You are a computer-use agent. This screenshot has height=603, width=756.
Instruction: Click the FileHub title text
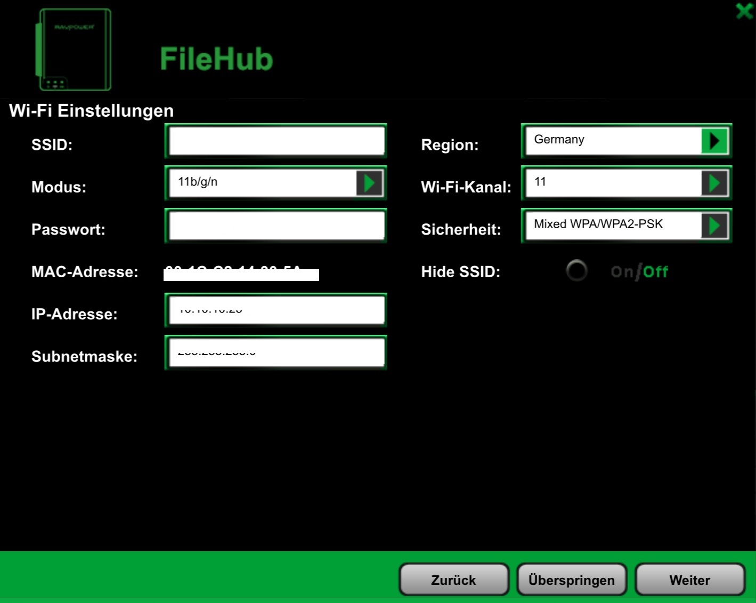(x=216, y=59)
